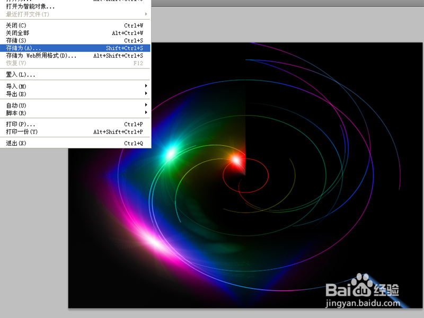Choose 关闭(C) from the File menu
Viewport: 424px width, 318px height.
coord(75,25)
